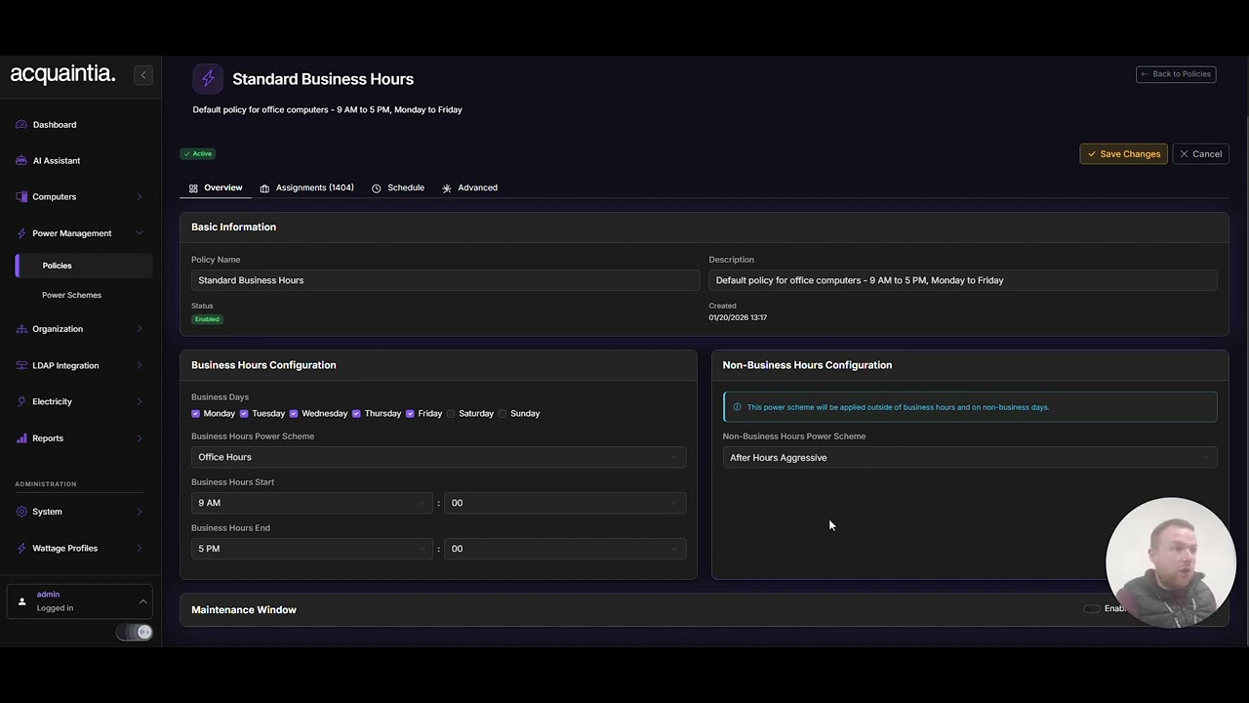The image size is (1249, 703).
Task: Toggle the theme switch under admin
Action: coord(135,633)
